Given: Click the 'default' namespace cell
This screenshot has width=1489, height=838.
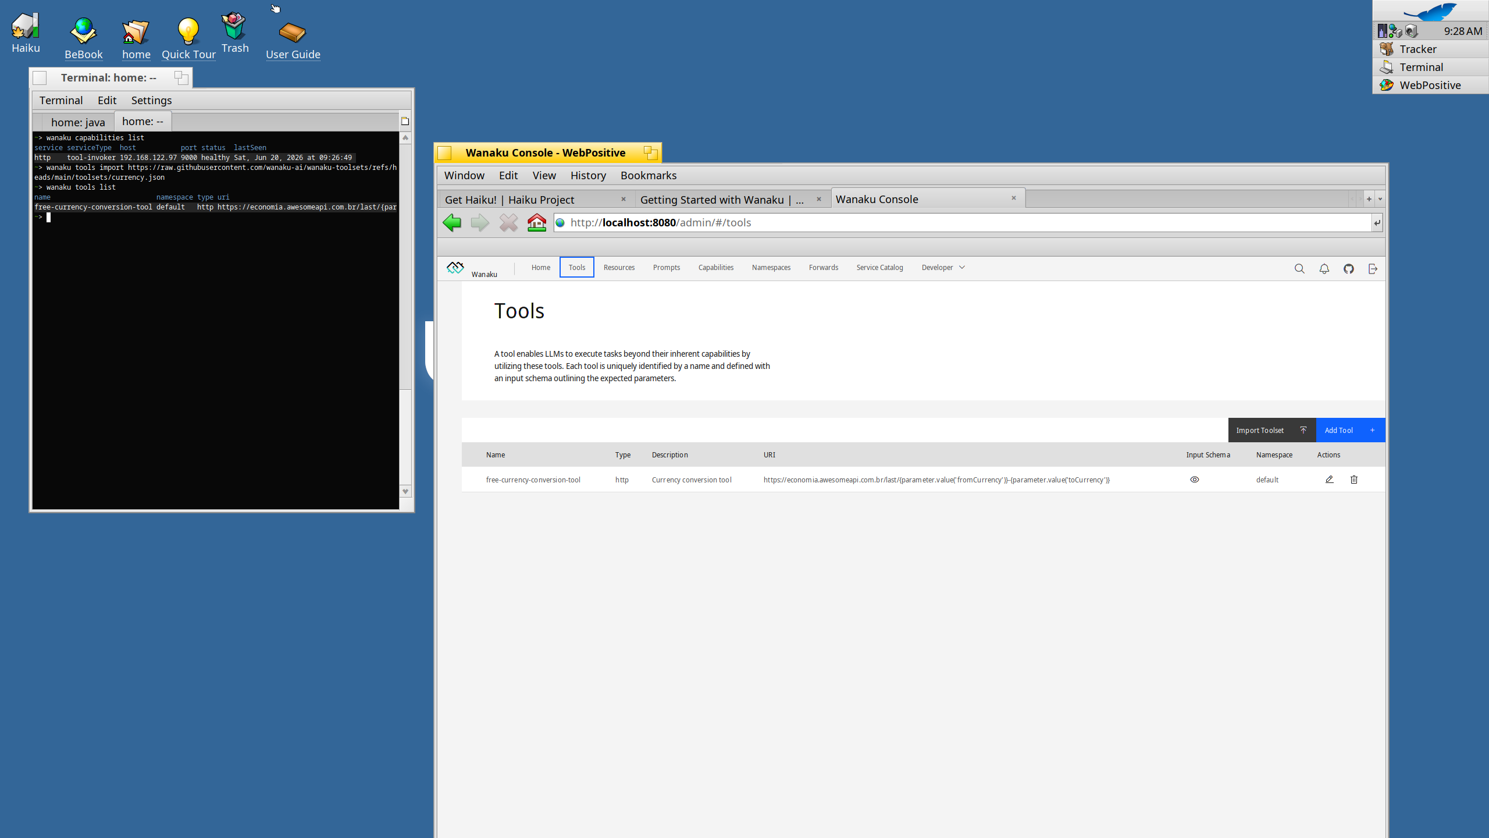Looking at the screenshot, I should 1267,480.
